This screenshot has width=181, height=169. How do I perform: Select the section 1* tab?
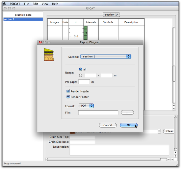point(111,15)
